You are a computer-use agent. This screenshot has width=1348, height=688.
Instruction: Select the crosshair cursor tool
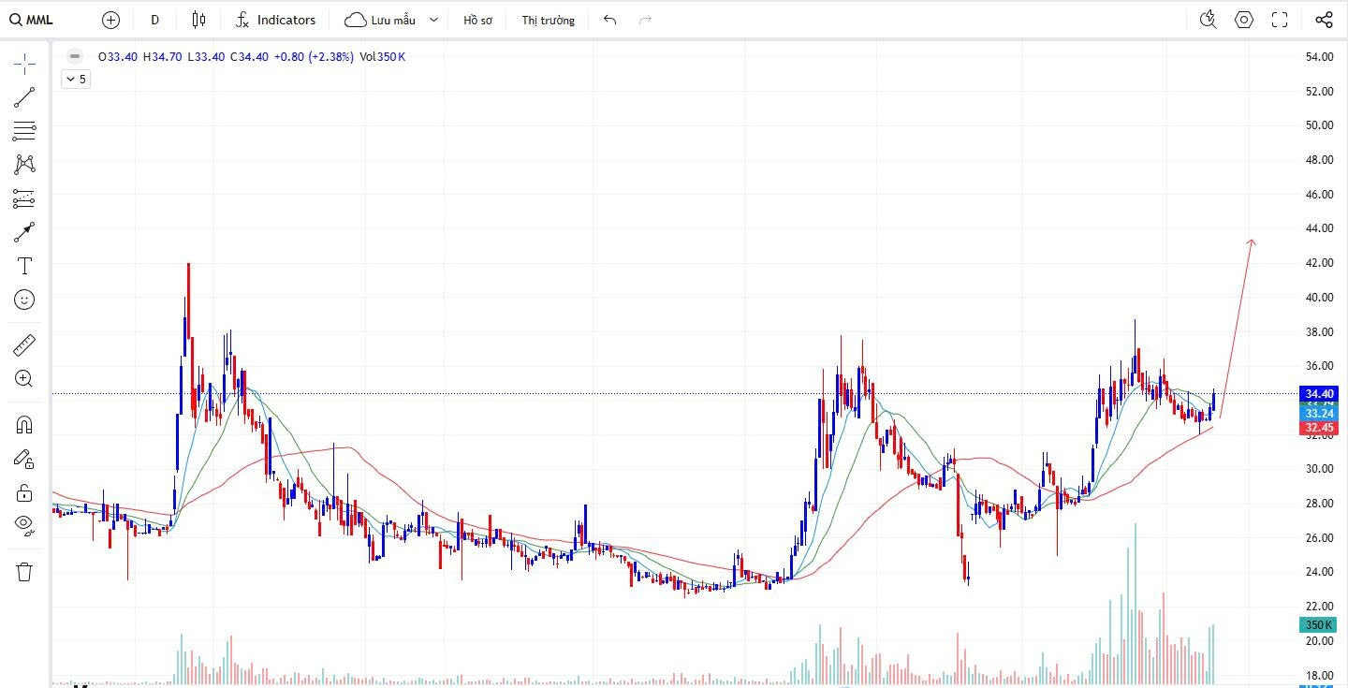pos(24,64)
